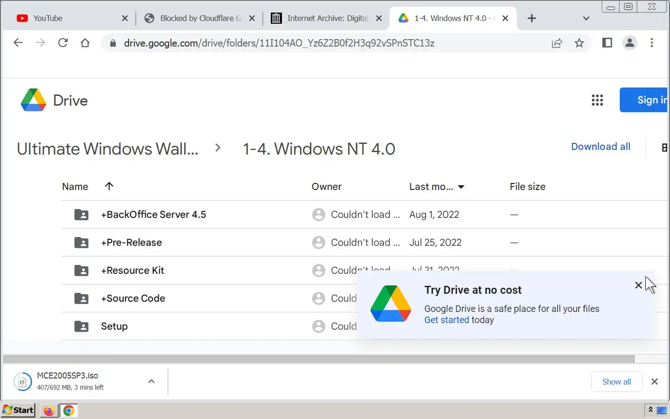Click the +Source Code folder icon

[x=81, y=298]
